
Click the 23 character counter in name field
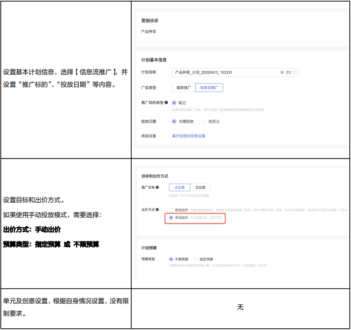[x=288, y=72]
